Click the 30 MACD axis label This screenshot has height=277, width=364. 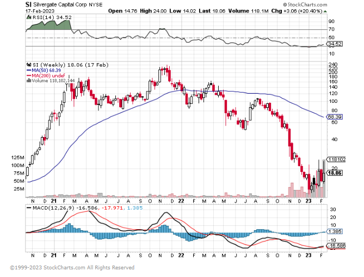tap(332, 210)
